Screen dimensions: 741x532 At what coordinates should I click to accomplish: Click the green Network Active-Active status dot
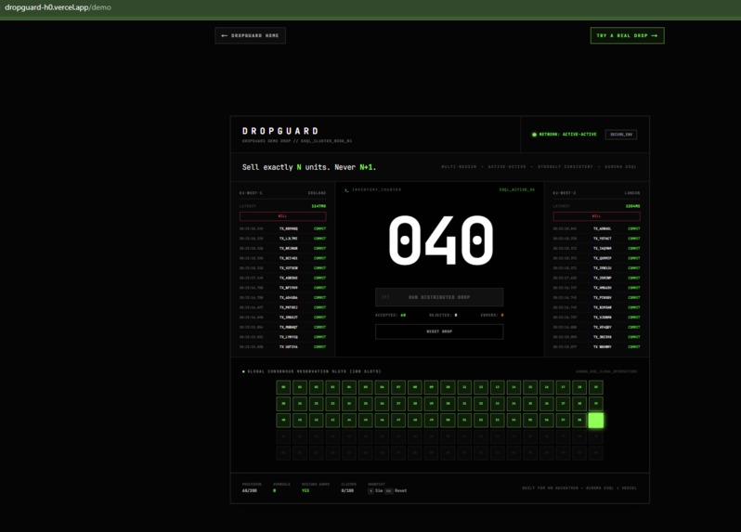(x=534, y=135)
